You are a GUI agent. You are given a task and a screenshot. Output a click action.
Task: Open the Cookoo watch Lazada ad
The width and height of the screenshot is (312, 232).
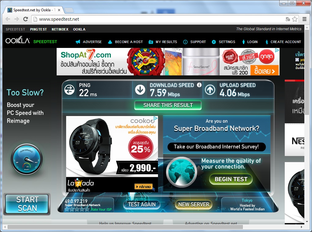click(x=112, y=154)
